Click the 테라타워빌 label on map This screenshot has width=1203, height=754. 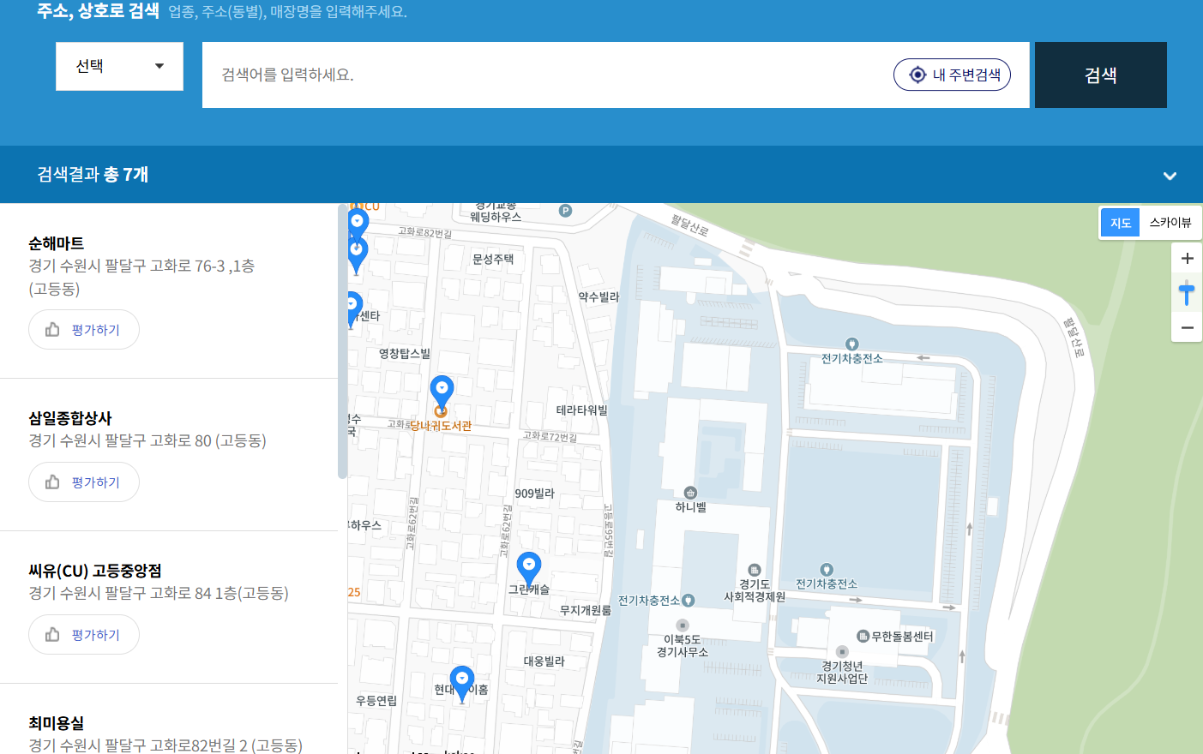(581, 410)
